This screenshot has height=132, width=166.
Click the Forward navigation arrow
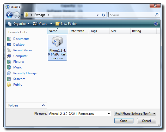click(17, 15)
